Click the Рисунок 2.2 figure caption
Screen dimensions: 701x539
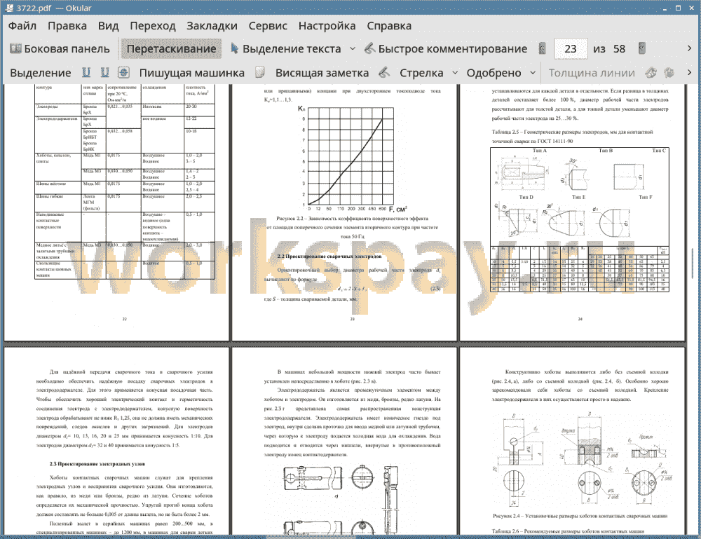[353, 228]
